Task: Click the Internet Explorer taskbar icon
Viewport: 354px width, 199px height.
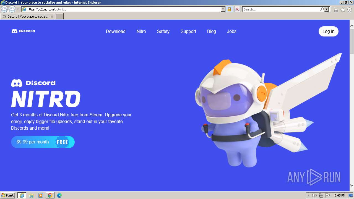Action: click(x=22, y=195)
